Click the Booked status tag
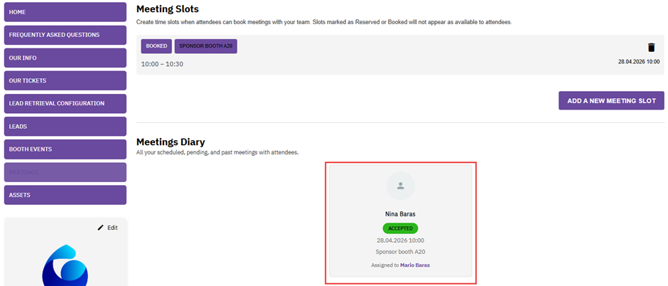Screen dimensions: 668x286 156,46
